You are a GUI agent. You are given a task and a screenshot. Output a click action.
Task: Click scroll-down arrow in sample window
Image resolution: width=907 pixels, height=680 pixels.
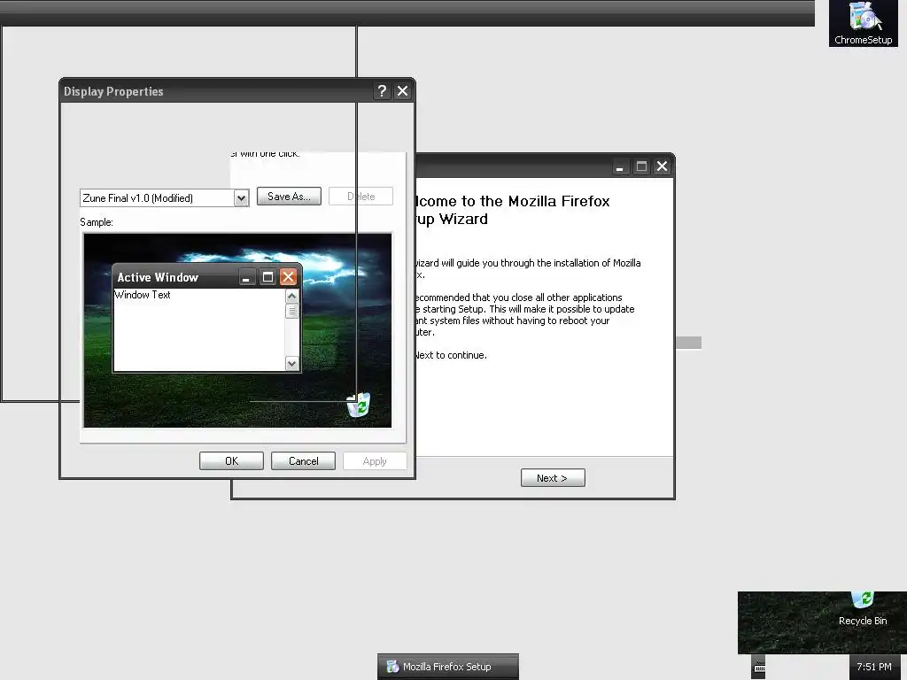coord(292,364)
